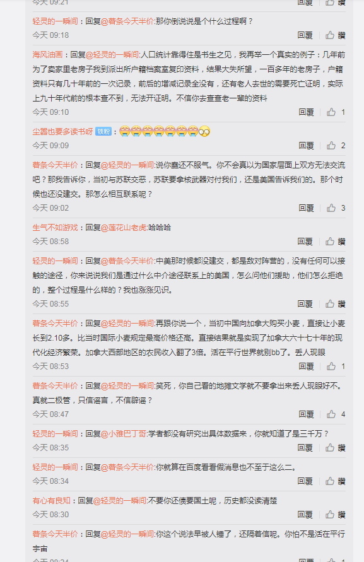Like the 08:35 comment by 轻灵的一瞬间
364x562 pixels.
[x=330, y=447]
